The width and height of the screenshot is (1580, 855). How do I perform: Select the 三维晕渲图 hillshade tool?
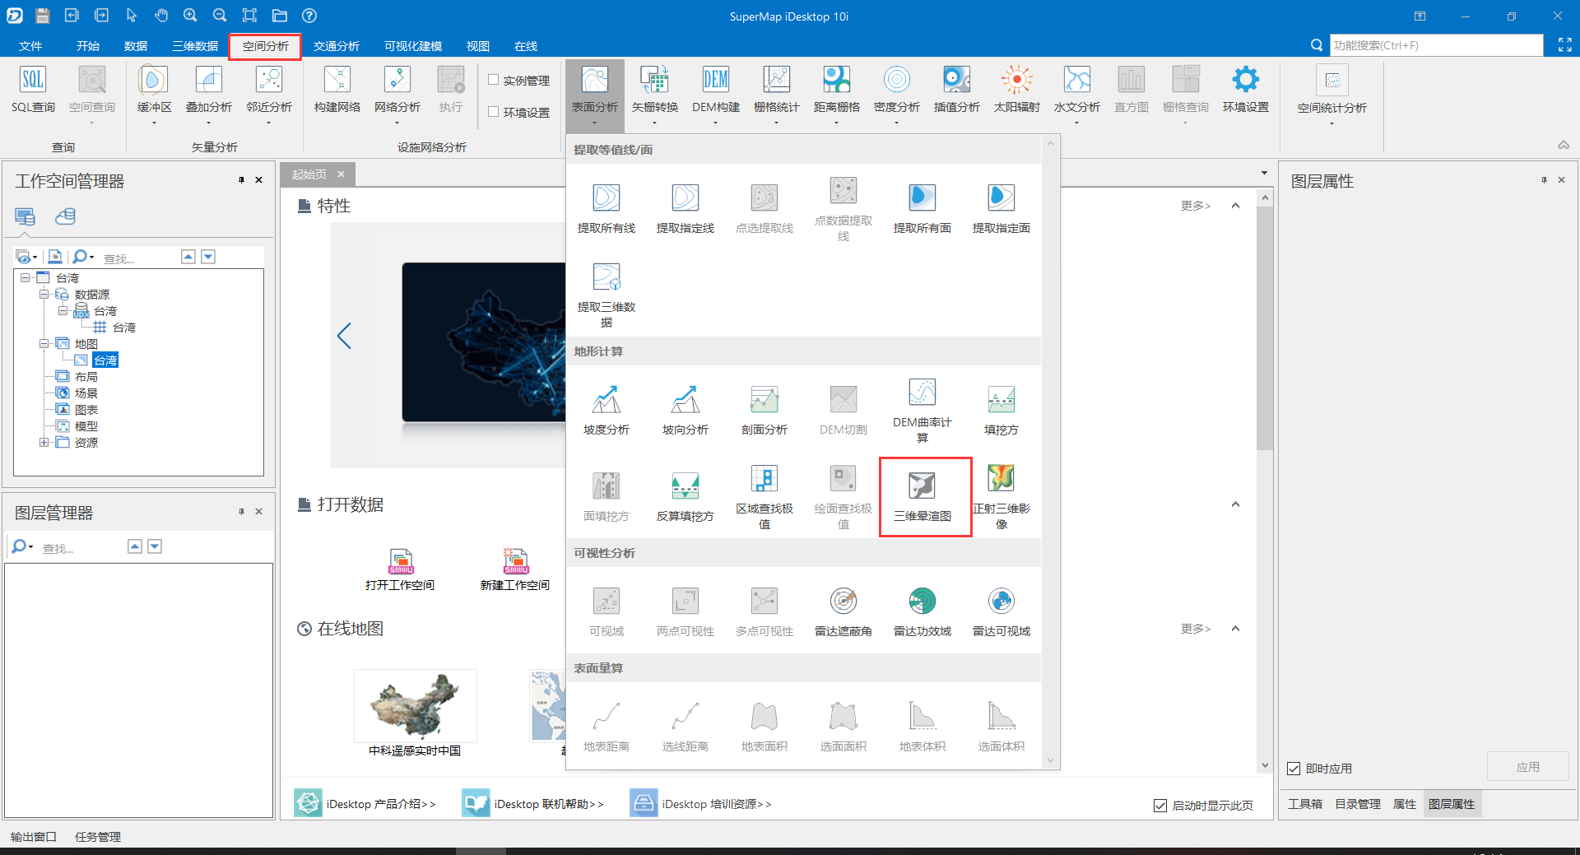pyautogui.click(x=922, y=497)
